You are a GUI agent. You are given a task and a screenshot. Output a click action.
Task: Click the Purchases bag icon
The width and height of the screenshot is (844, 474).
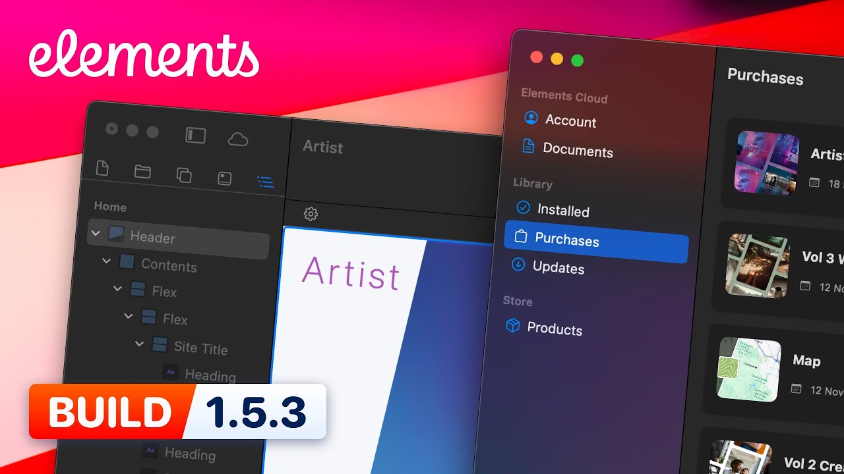coord(520,236)
